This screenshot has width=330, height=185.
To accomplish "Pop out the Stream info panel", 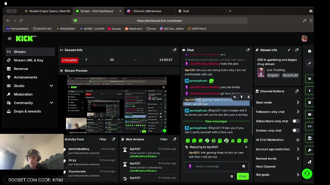I will (297, 50).
